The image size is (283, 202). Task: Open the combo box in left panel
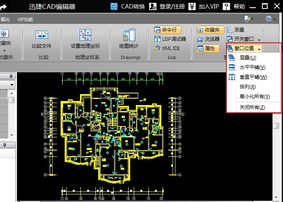pos(12,85)
